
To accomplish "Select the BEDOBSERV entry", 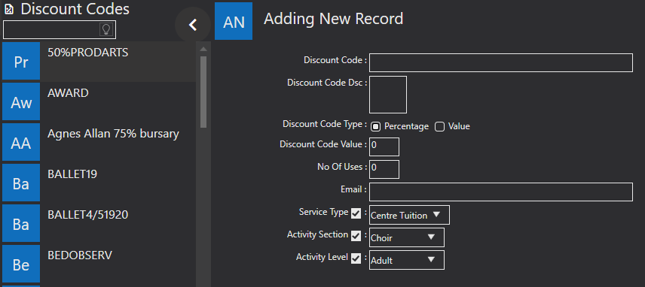I will [x=99, y=264].
